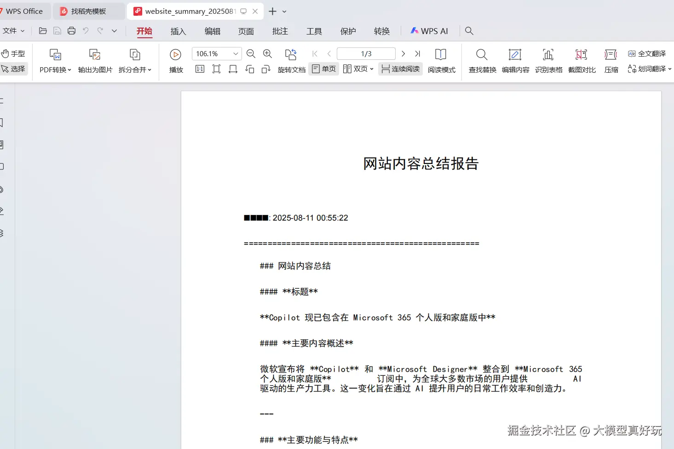Open the 查找替换 tool
The width and height of the screenshot is (674, 449).
coord(482,61)
